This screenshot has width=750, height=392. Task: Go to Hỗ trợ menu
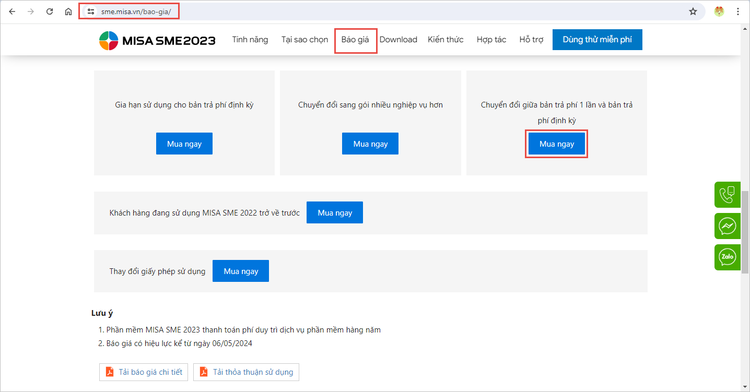[531, 40]
